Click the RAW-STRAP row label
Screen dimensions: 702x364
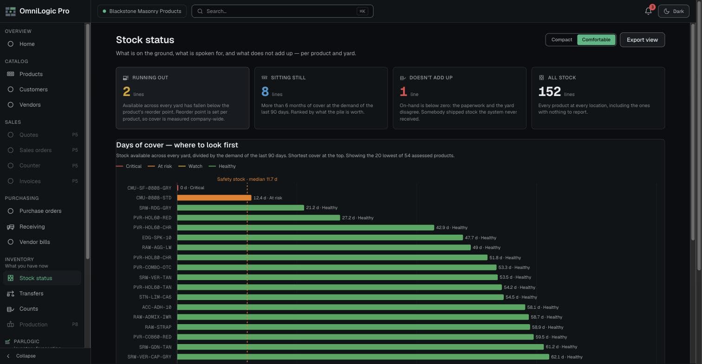(x=158, y=327)
